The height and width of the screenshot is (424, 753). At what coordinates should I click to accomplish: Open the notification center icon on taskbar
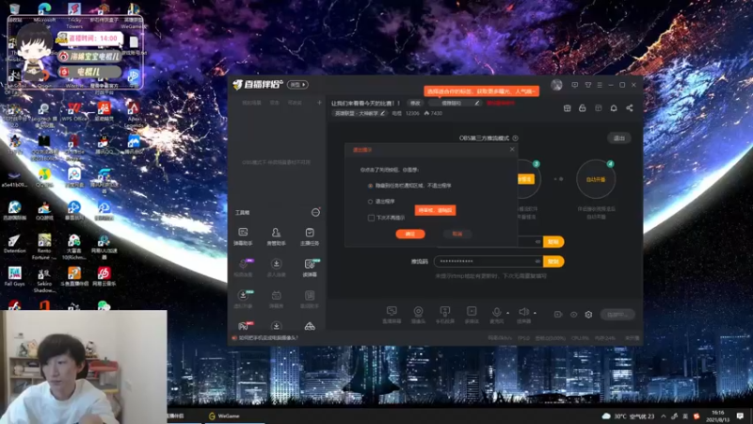click(x=740, y=416)
